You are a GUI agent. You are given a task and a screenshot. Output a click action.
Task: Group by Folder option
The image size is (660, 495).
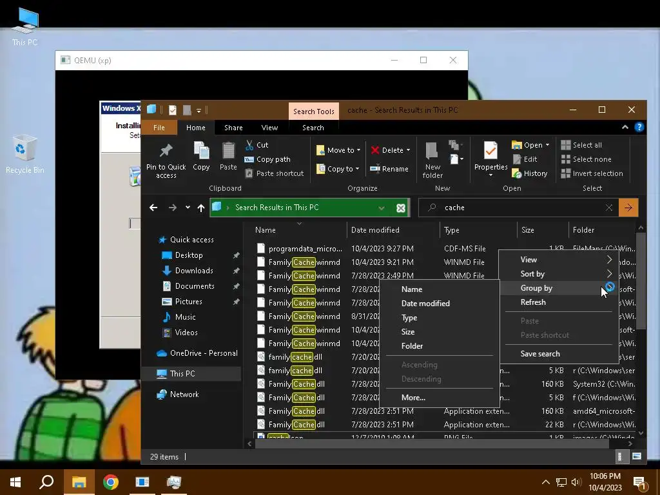pos(440,346)
